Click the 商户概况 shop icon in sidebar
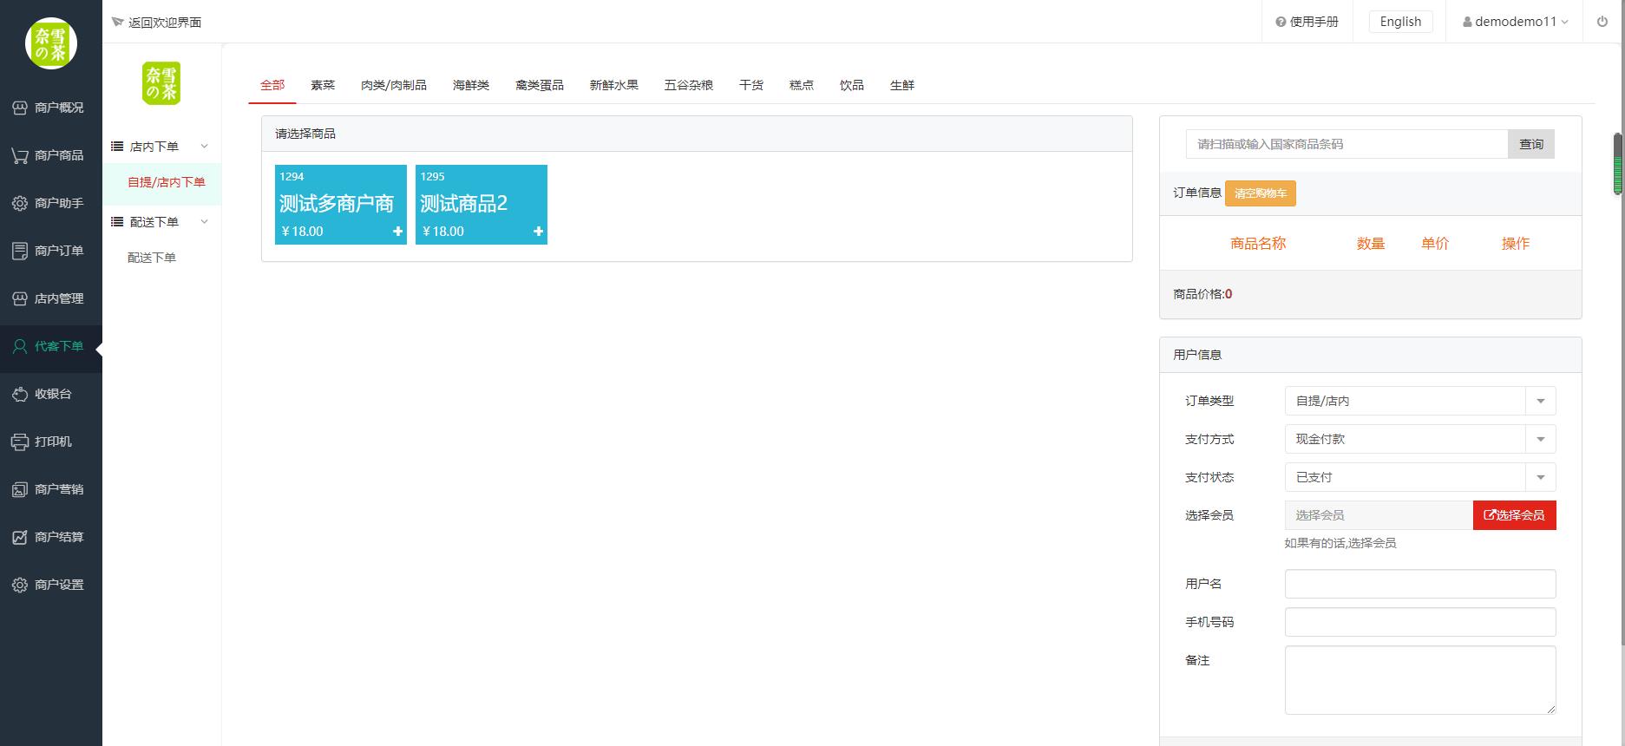The height and width of the screenshot is (746, 1625). coord(19,108)
